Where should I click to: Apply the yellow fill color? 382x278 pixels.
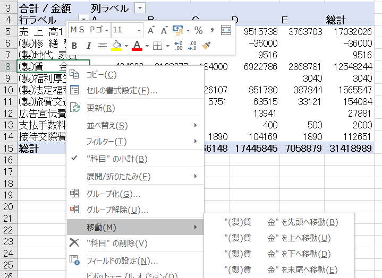coord(117,46)
